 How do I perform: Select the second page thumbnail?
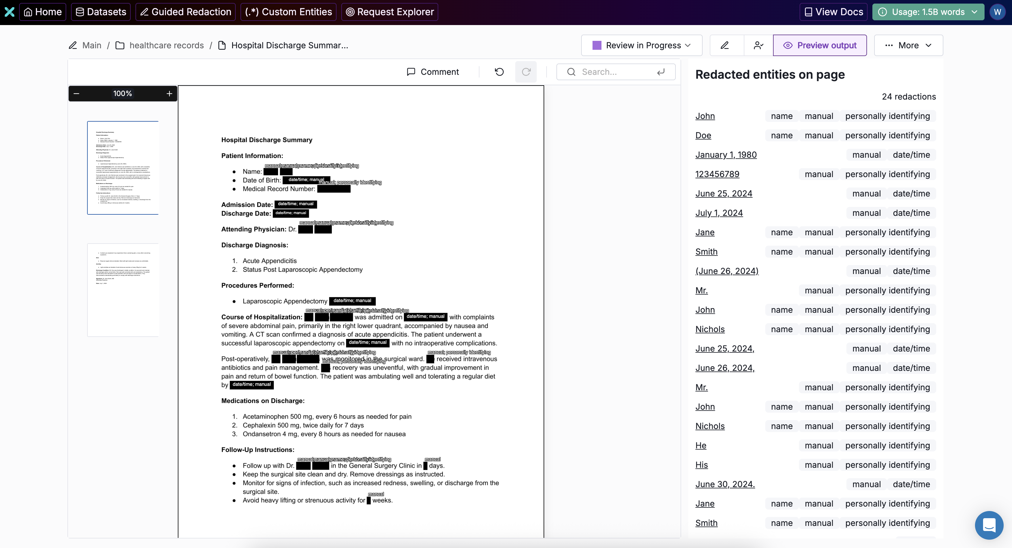point(123,290)
